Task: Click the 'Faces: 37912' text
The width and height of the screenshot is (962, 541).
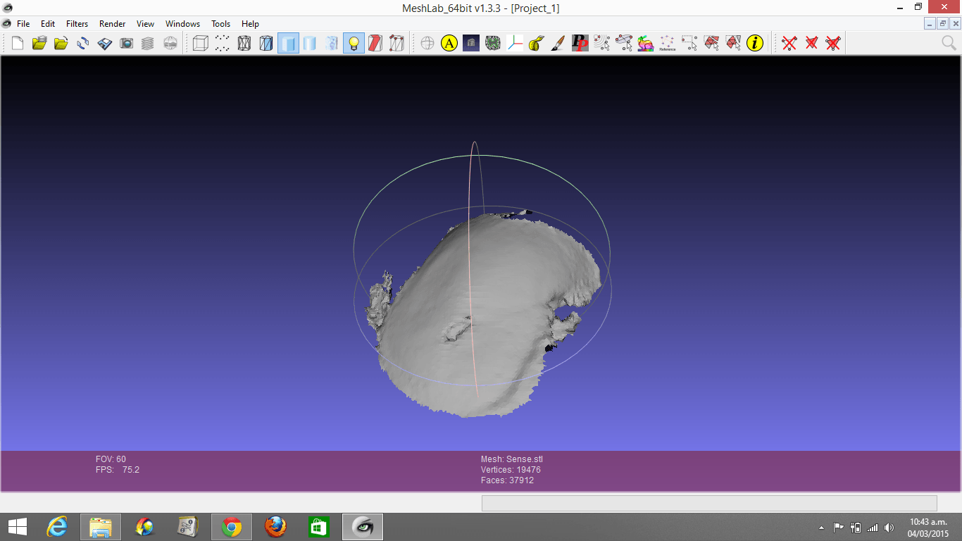Action: click(x=507, y=480)
